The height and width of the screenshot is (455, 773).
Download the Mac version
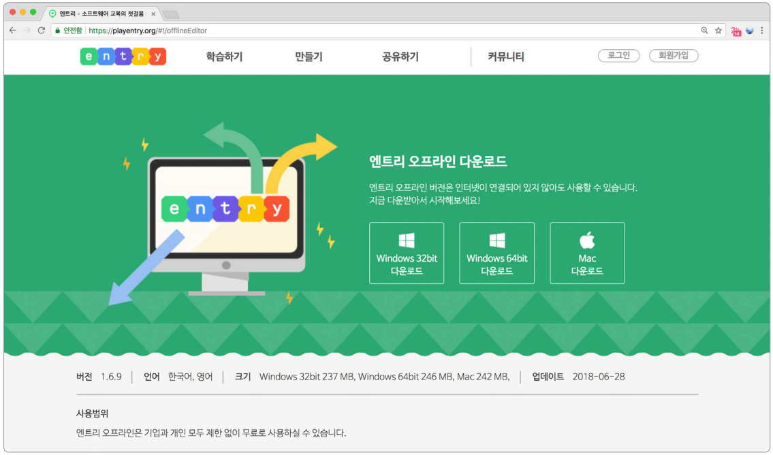click(587, 253)
